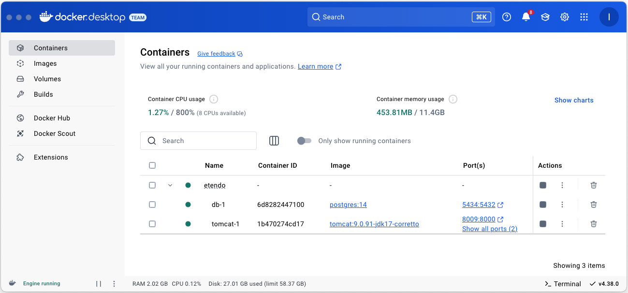Stop the tomcat-1 container
Viewport: 628px width, 293px height.
543,224
